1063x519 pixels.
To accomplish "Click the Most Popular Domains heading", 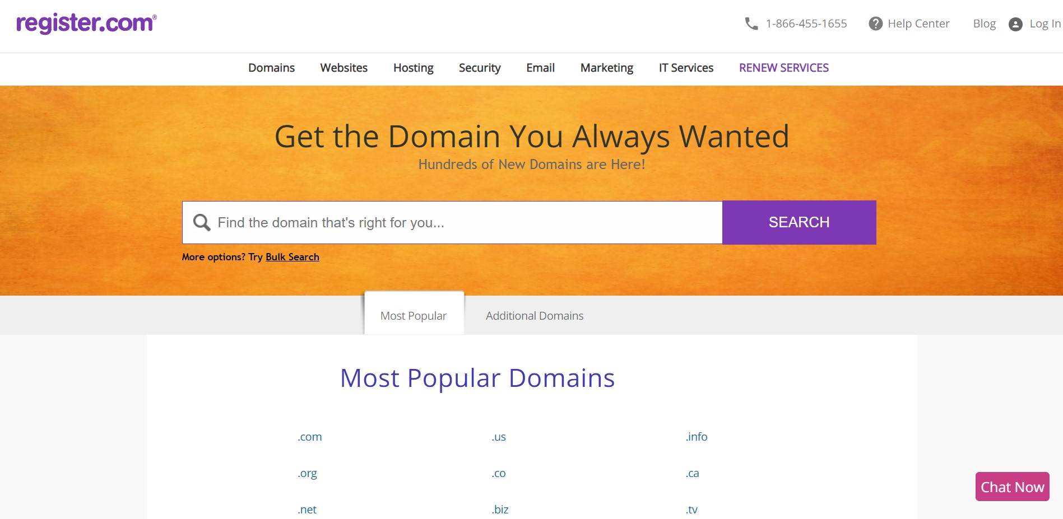I will click(x=477, y=378).
